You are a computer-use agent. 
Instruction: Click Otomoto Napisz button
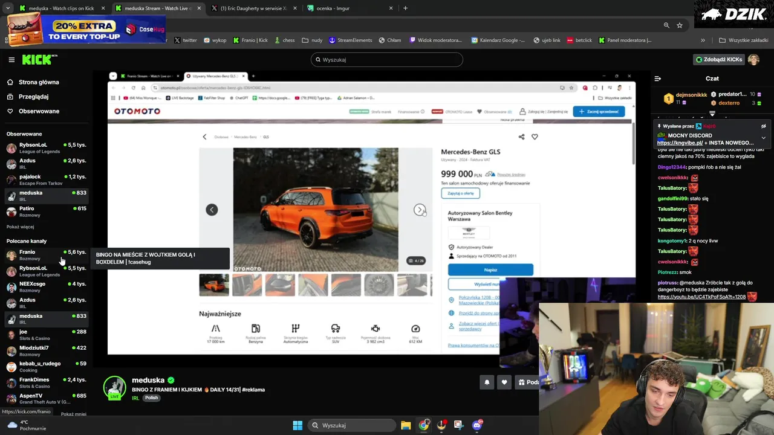pos(490,270)
